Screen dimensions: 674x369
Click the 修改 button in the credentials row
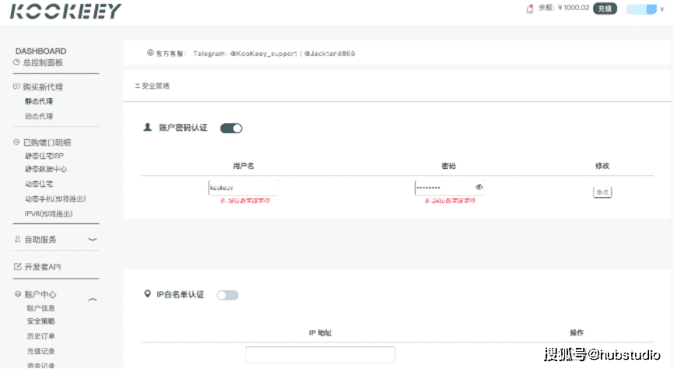coord(602,192)
